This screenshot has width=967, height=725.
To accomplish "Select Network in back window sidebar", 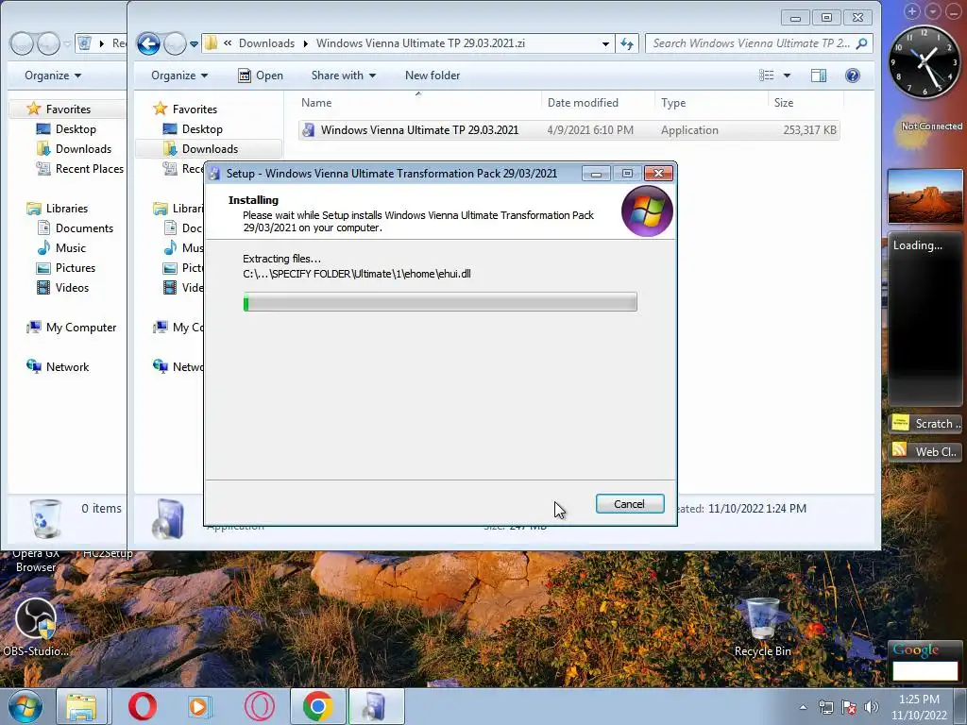I will (x=67, y=367).
